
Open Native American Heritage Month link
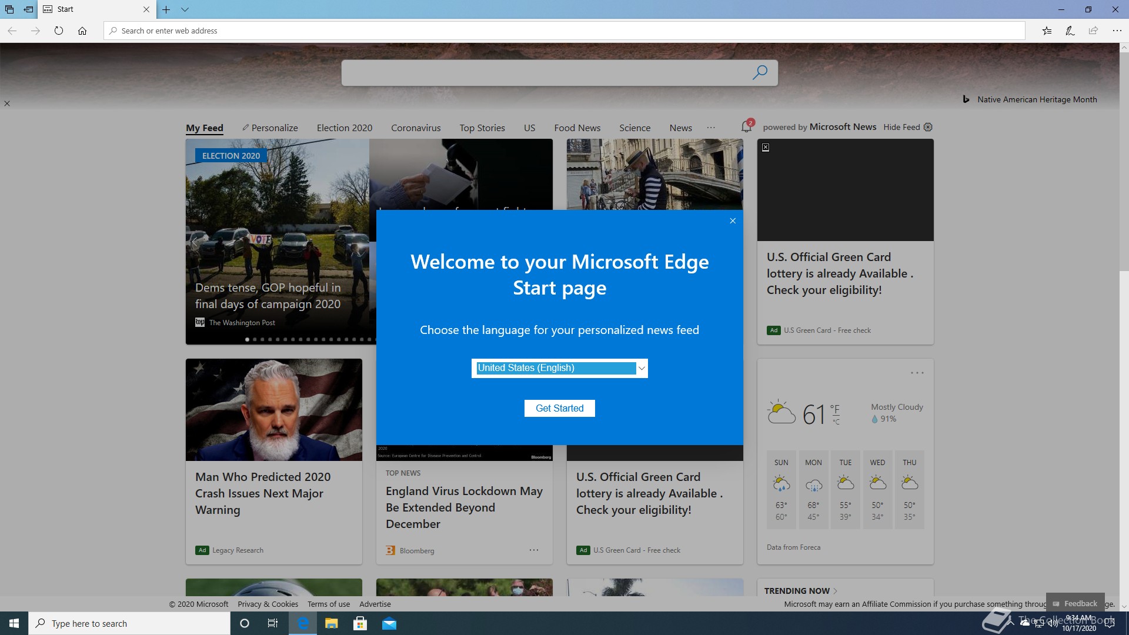pos(1037,99)
